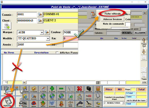Click the Description column header
Viewport: 149px width, 108px height.
pyautogui.click(x=41, y=53)
